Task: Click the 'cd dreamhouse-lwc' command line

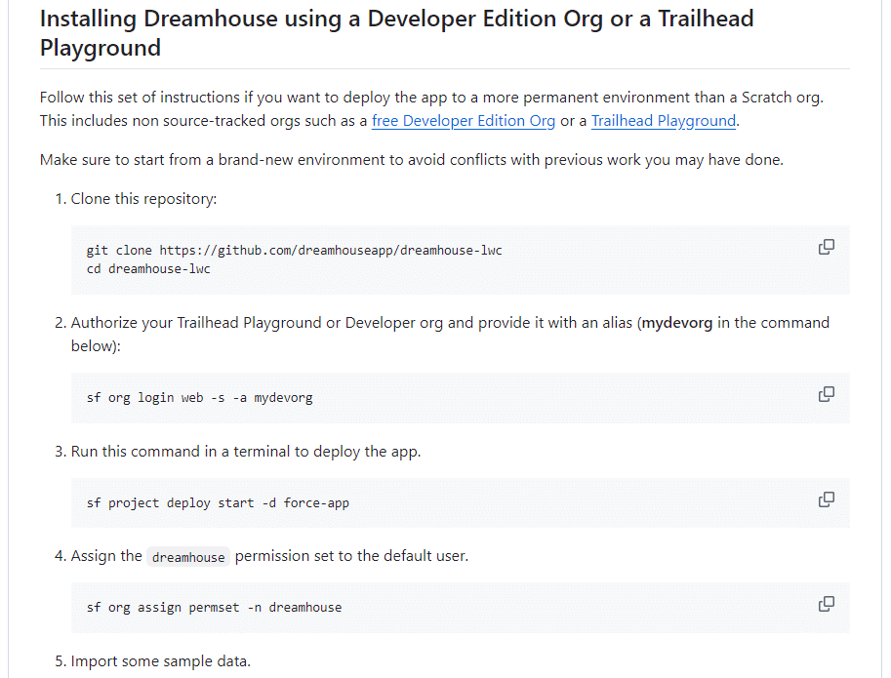Action: click(x=148, y=269)
